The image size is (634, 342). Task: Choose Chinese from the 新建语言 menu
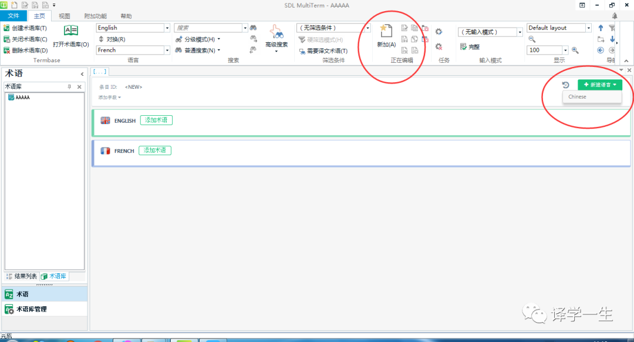click(592, 97)
